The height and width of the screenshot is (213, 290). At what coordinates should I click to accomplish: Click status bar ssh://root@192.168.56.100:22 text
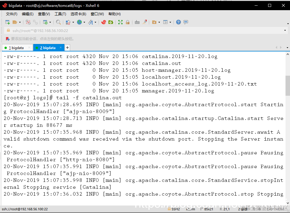[25, 209]
